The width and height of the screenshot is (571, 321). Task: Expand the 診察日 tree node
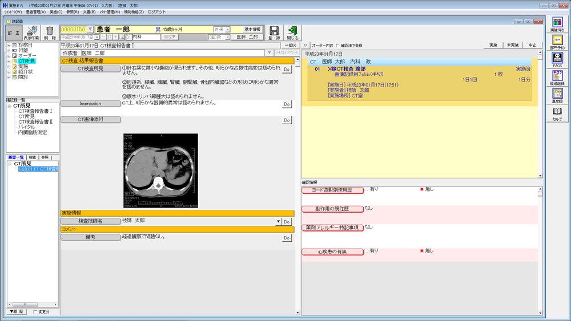tap(9, 45)
